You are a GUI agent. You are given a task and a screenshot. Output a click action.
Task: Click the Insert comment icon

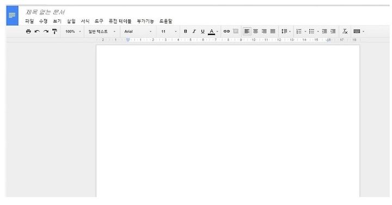click(236, 31)
